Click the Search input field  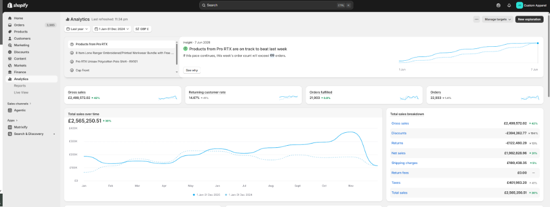tap(277, 5)
